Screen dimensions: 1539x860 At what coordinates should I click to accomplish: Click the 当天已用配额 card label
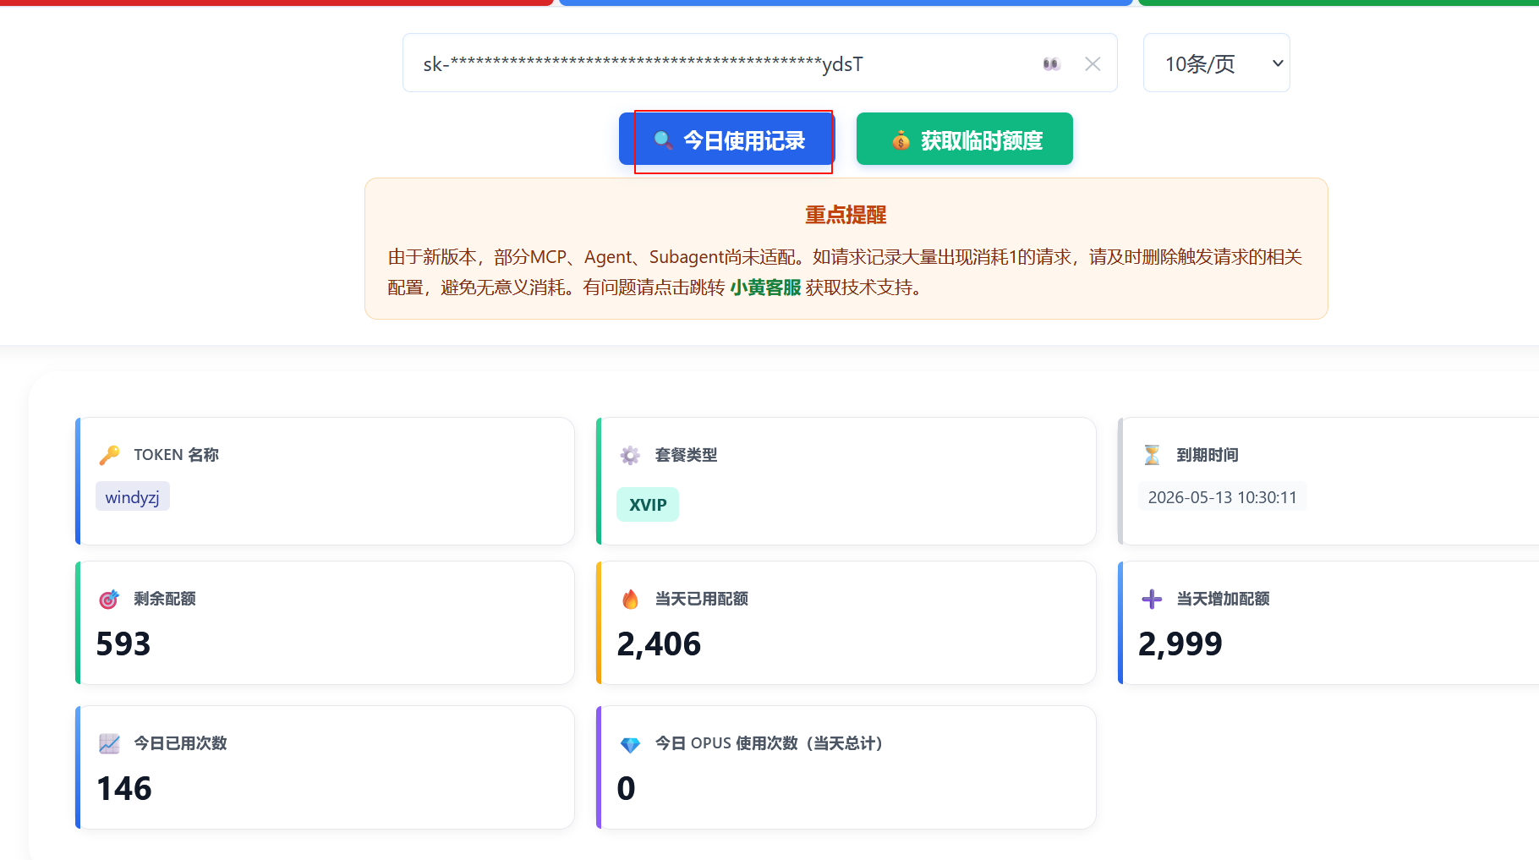(702, 599)
